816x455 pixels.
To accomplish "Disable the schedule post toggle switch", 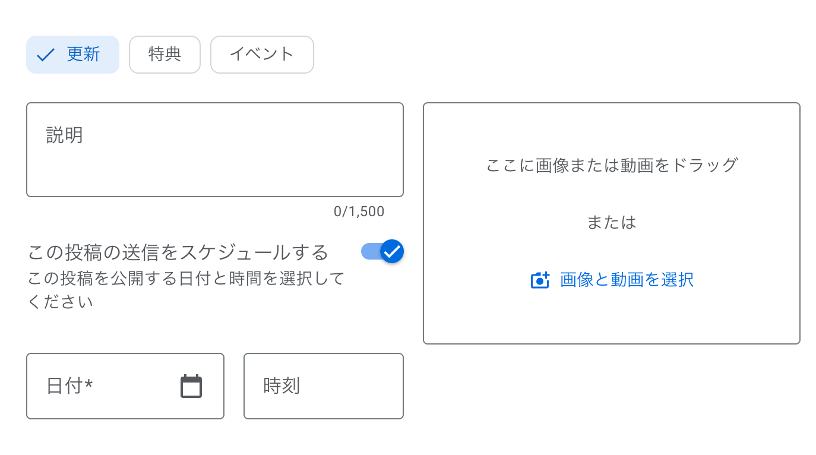I will pyautogui.click(x=383, y=251).
